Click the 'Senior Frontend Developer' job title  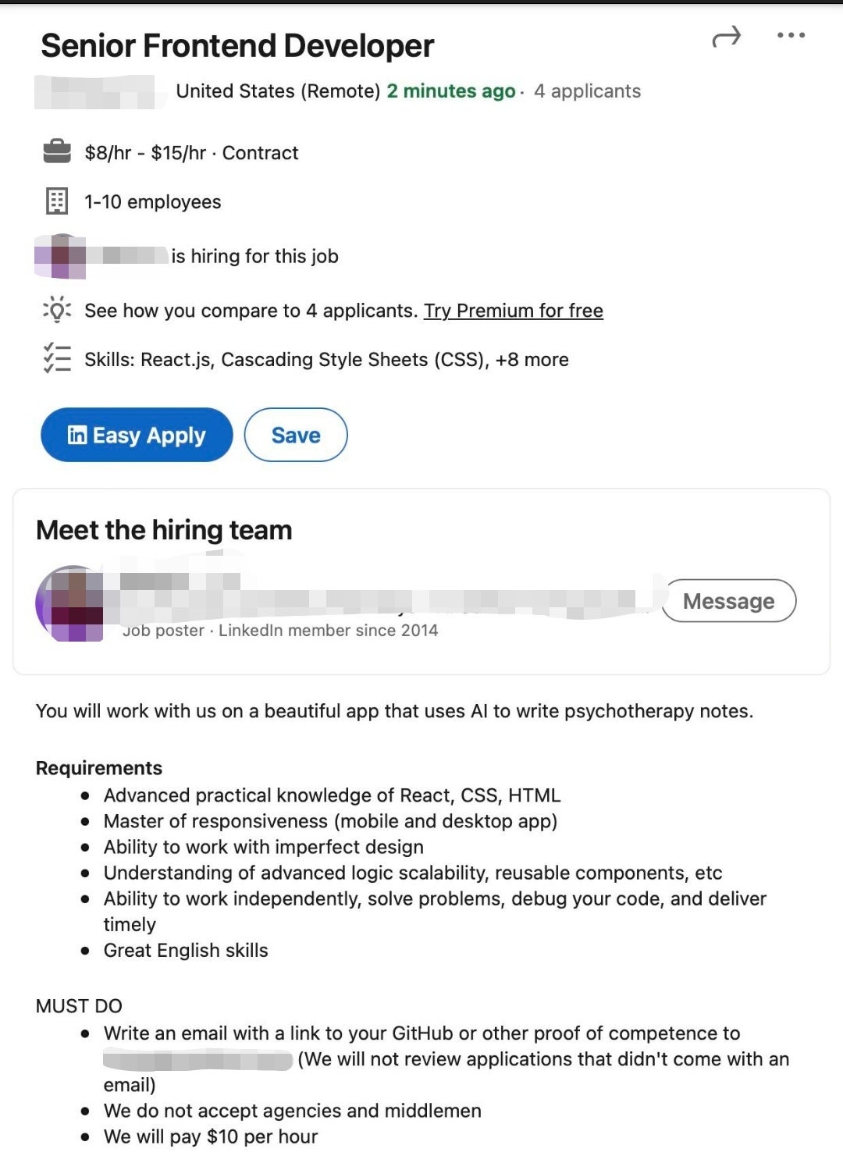click(x=237, y=46)
